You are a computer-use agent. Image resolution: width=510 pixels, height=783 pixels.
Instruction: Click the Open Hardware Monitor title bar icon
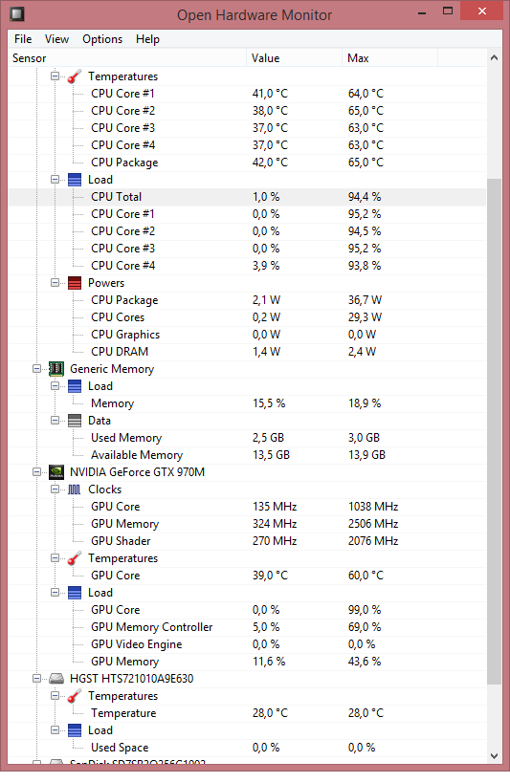(x=17, y=14)
